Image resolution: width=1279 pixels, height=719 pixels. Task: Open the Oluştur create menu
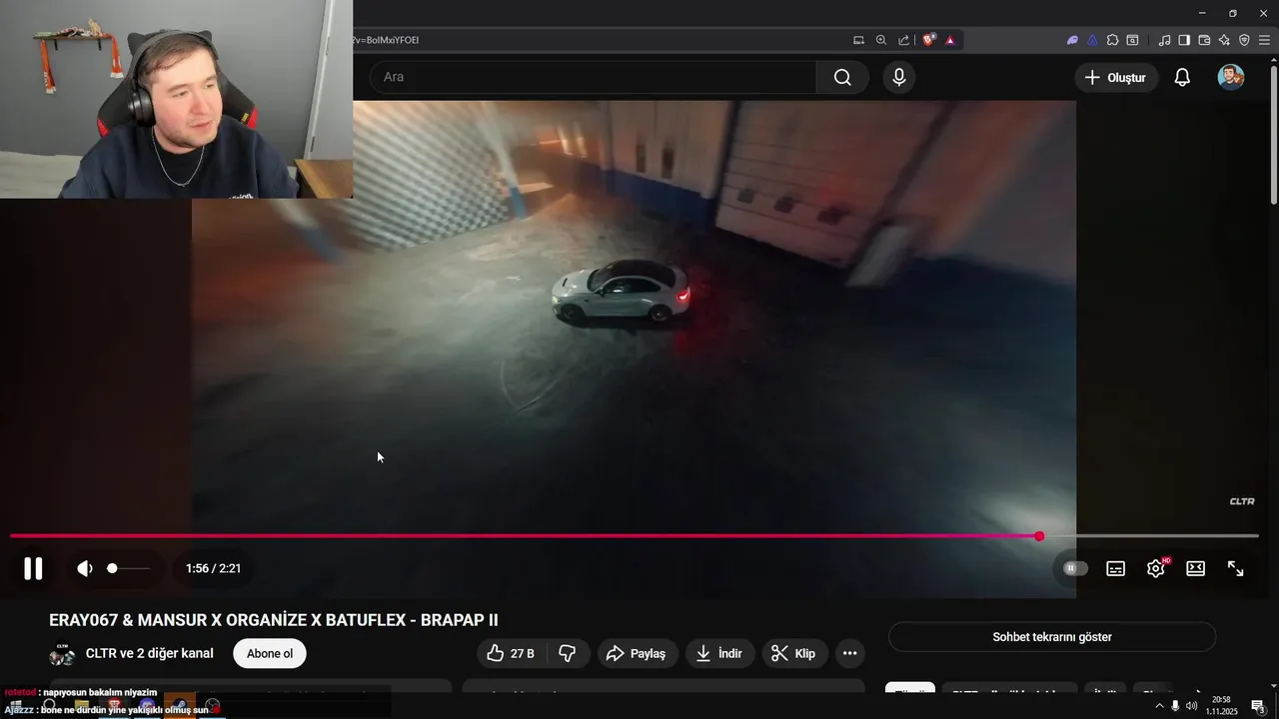[1116, 77]
